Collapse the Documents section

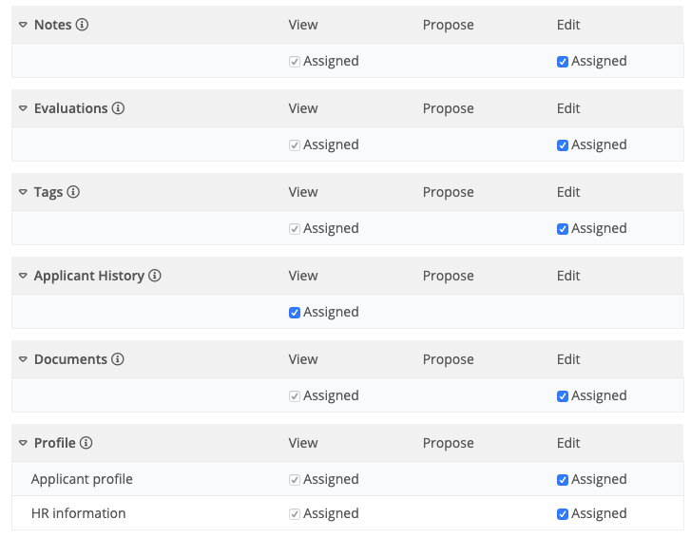(23, 360)
